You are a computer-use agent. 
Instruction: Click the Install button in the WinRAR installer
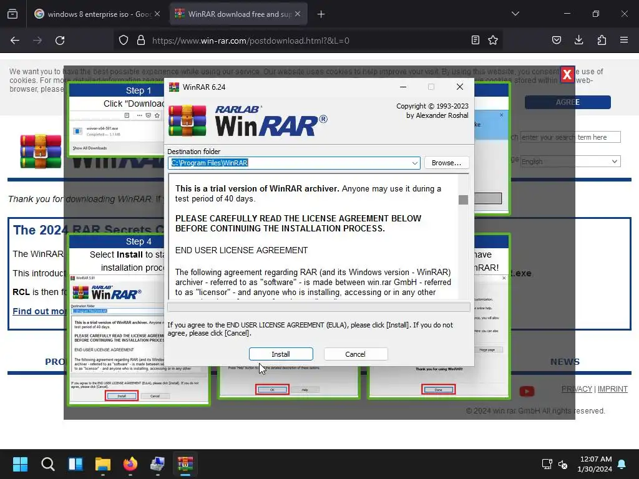pos(281,354)
